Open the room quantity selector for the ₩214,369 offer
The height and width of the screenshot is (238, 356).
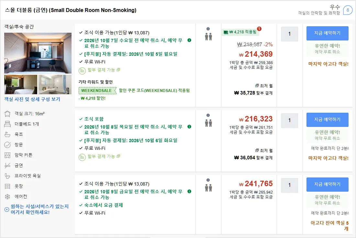289,34
